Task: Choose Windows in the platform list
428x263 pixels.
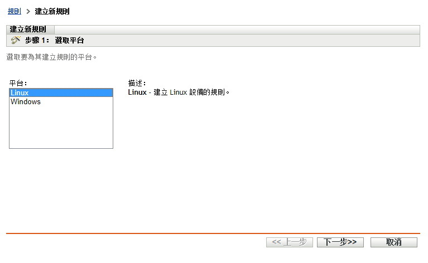Action: pos(61,101)
